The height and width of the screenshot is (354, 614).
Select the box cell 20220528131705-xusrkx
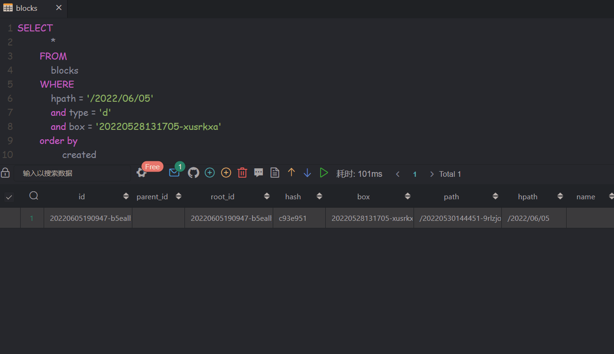coord(369,218)
